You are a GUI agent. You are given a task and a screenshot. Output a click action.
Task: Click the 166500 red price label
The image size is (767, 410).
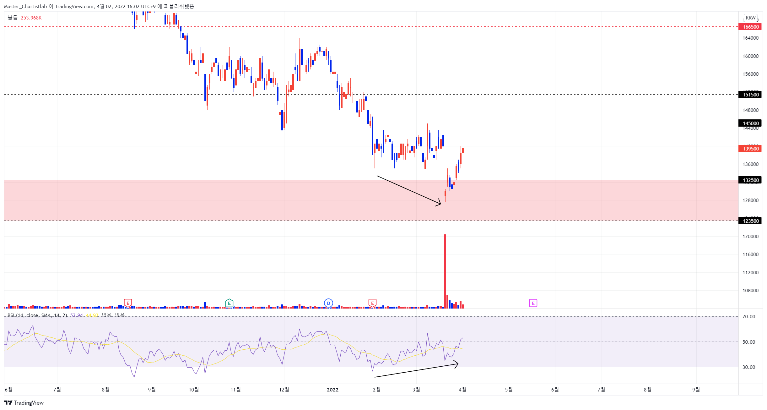point(750,27)
